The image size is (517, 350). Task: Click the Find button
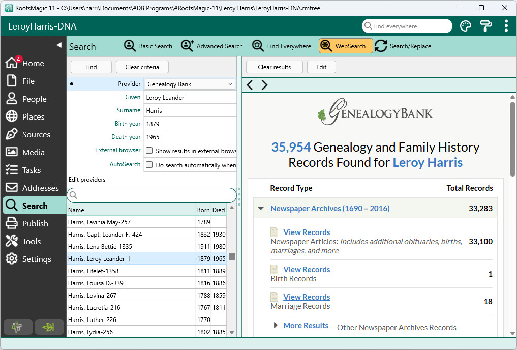(x=91, y=67)
